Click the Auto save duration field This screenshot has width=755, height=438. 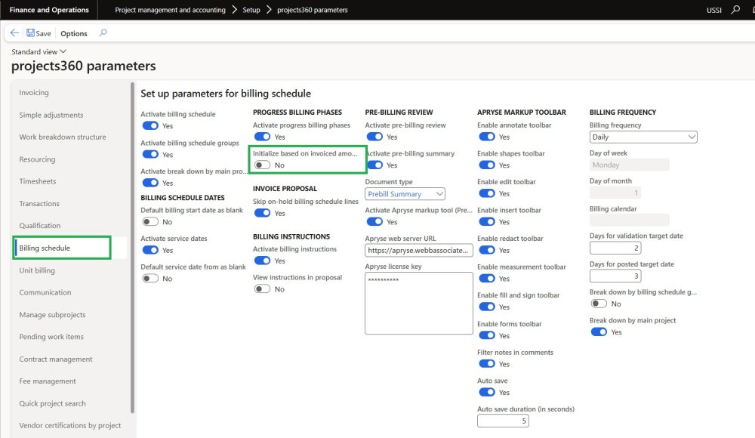pos(503,421)
